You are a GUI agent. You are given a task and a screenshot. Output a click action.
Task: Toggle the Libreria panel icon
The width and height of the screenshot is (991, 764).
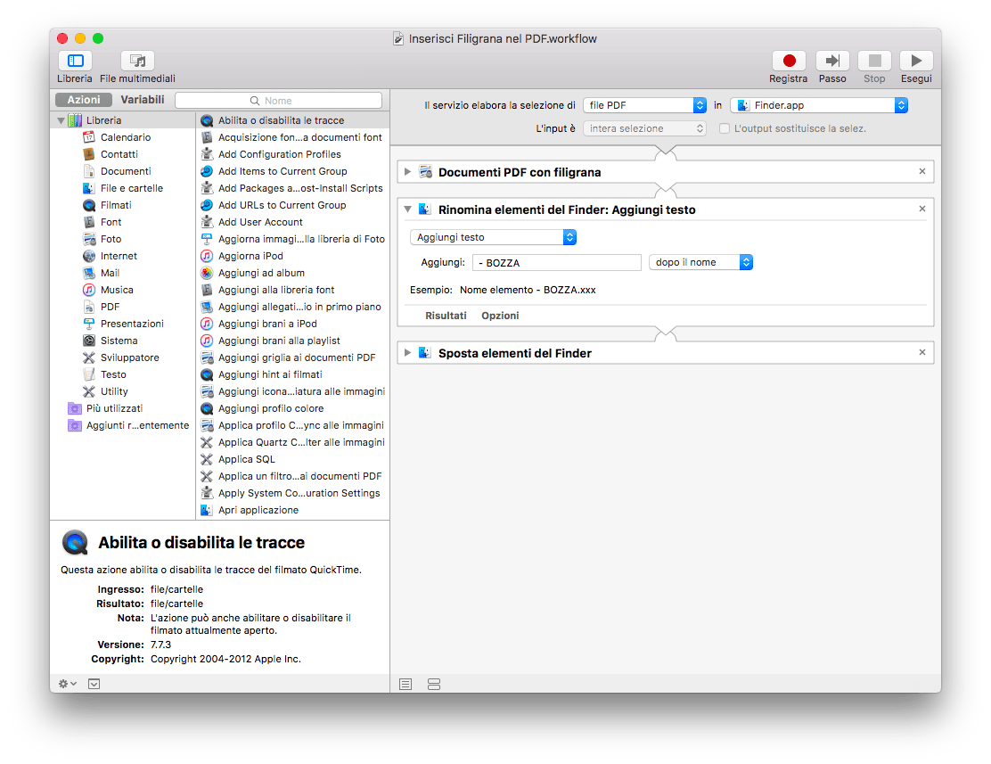(75, 61)
